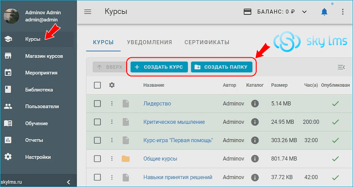This screenshot has height=187, width=353.
Task: Open the Критическое мышление course link
Action: click(x=174, y=122)
